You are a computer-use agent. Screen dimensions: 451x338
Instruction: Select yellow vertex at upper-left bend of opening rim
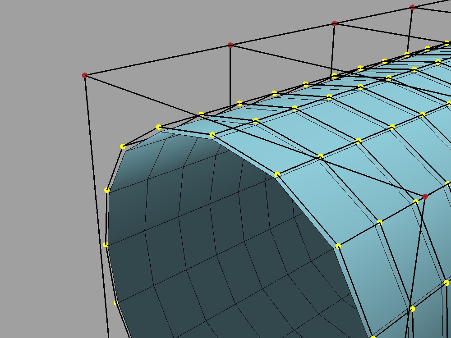pos(123,146)
